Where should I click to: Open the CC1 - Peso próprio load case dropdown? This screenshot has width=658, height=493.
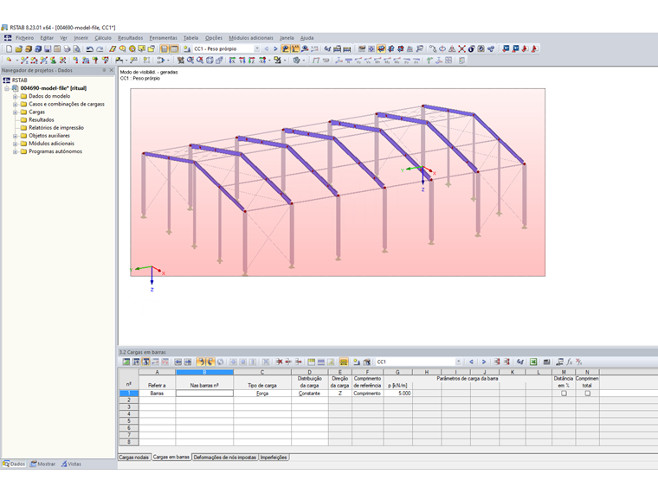pyautogui.click(x=257, y=48)
